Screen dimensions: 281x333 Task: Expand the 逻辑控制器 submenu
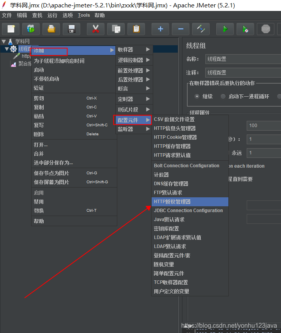pos(134,60)
